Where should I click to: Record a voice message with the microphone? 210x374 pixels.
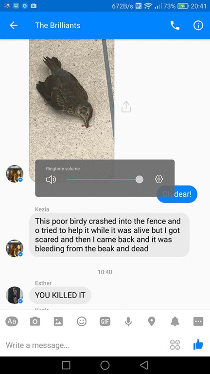[x=128, y=322]
